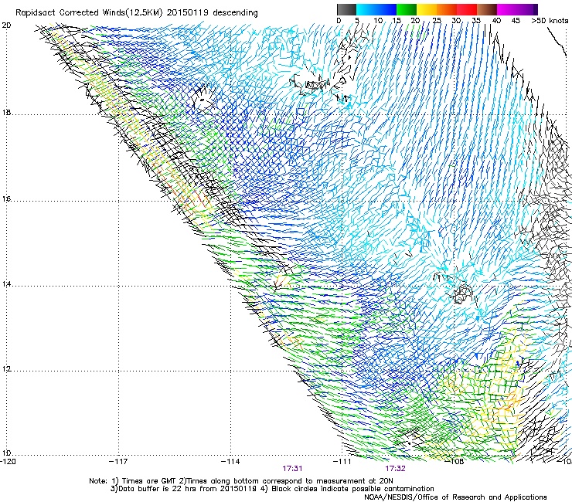Click the latitude axis label '14'

click(6, 284)
